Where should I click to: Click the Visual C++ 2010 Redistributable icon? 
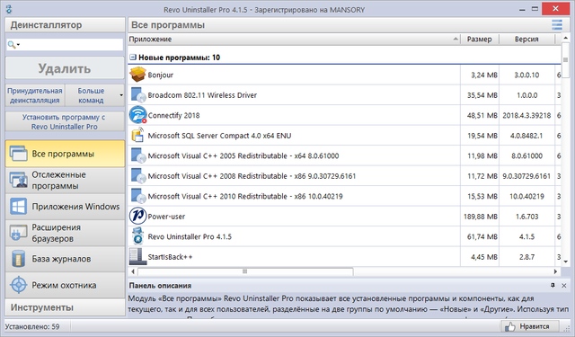137,195
